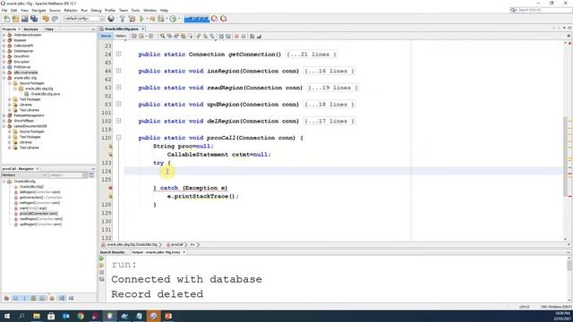Click the Stop square icon in Output panel
The height and width of the screenshot is (322, 573).
coord(101,272)
